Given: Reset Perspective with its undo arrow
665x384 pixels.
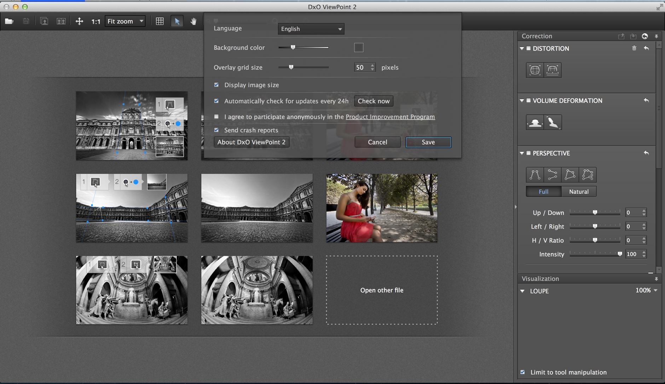Looking at the screenshot, I should (x=646, y=153).
